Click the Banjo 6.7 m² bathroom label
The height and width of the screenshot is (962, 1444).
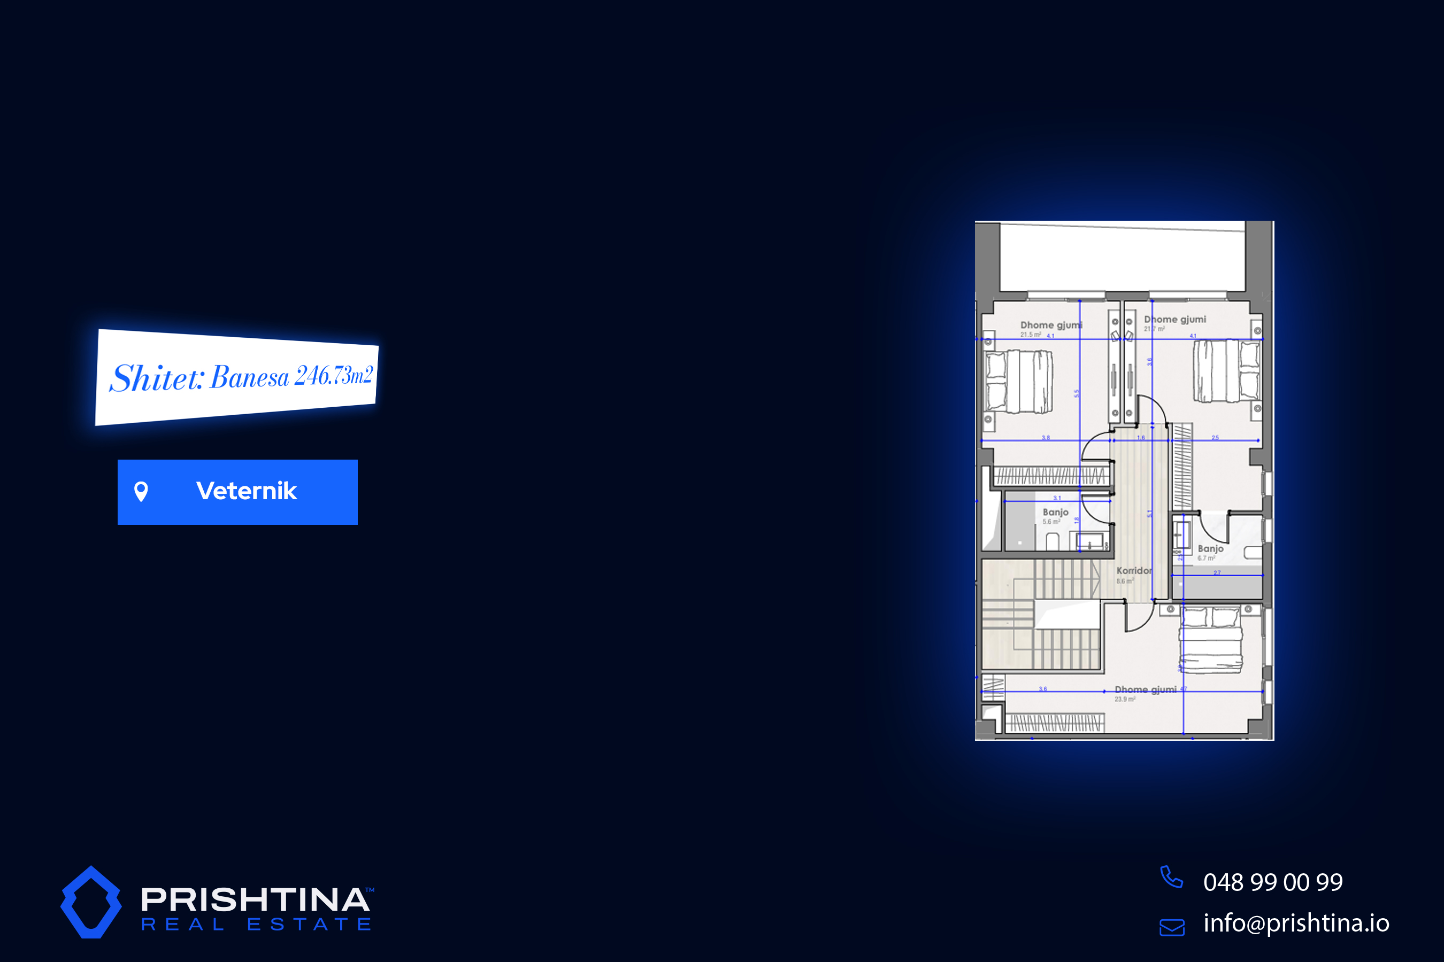(x=1209, y=552)
